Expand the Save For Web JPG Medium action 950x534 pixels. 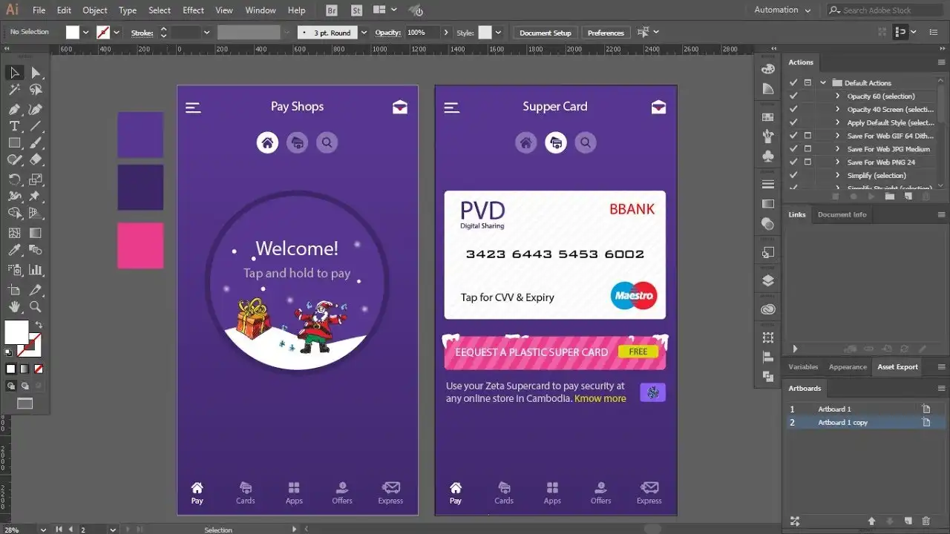tap(838, 148)
